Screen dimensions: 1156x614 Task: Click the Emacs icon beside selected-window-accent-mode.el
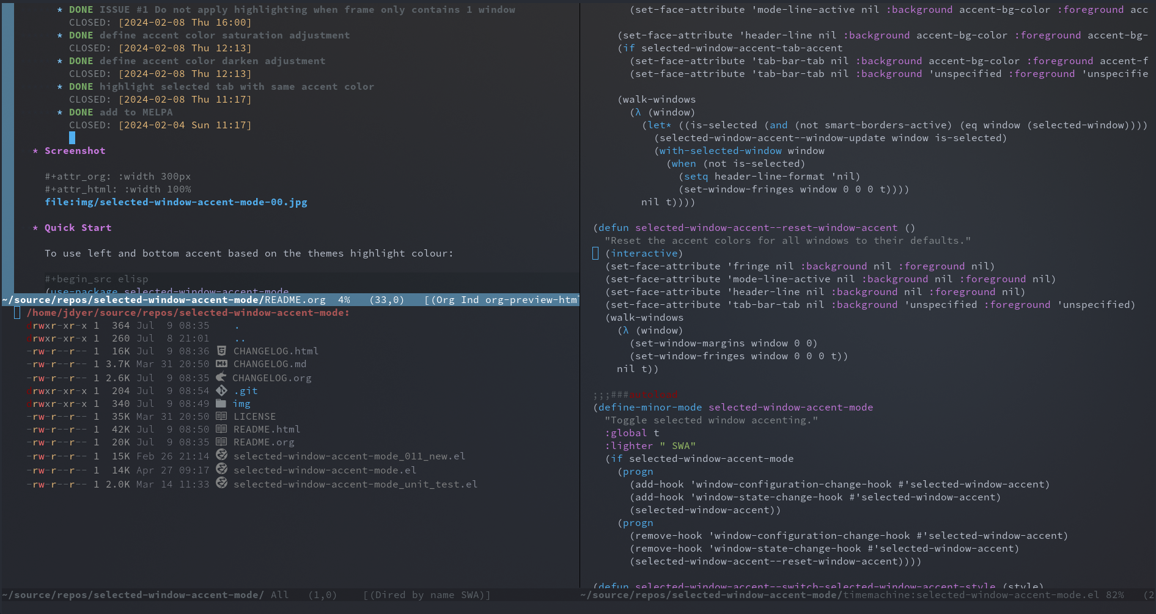(x=221, y=469)
